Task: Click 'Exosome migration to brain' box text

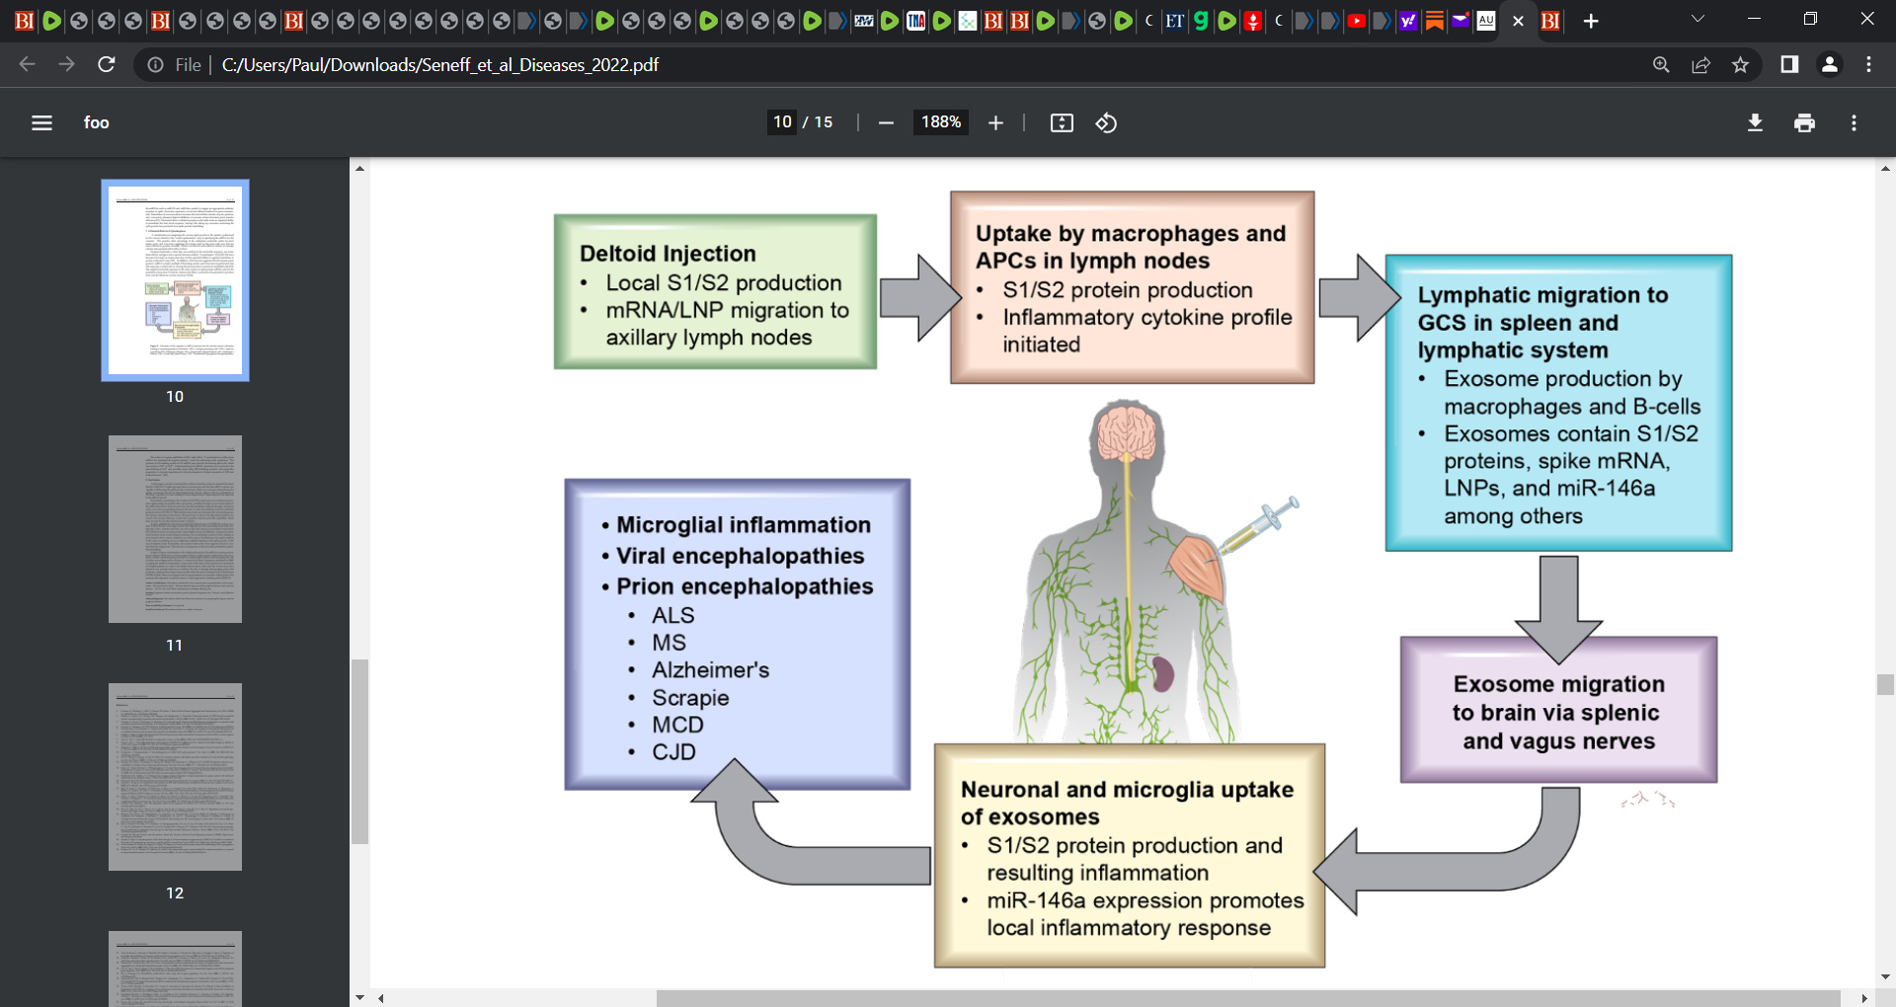Action: [1558, 712]
